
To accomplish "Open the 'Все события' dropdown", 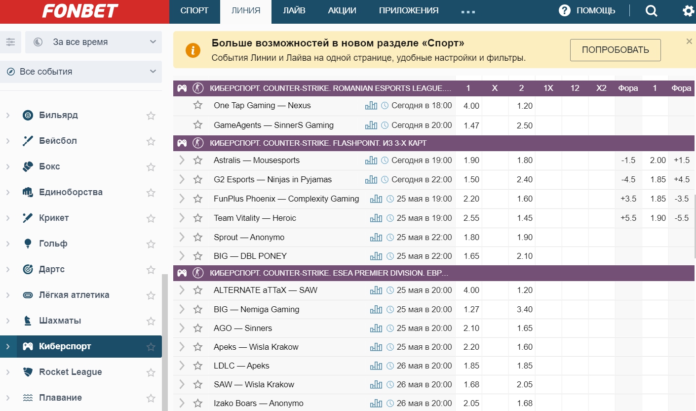I will (81, 72).
